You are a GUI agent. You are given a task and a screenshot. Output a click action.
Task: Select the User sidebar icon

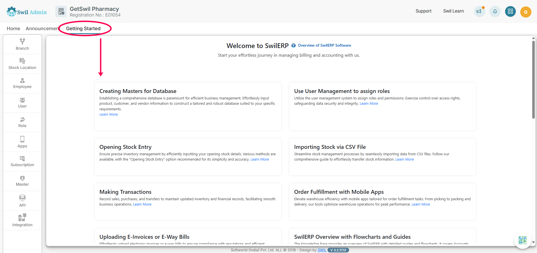(22, 100)
